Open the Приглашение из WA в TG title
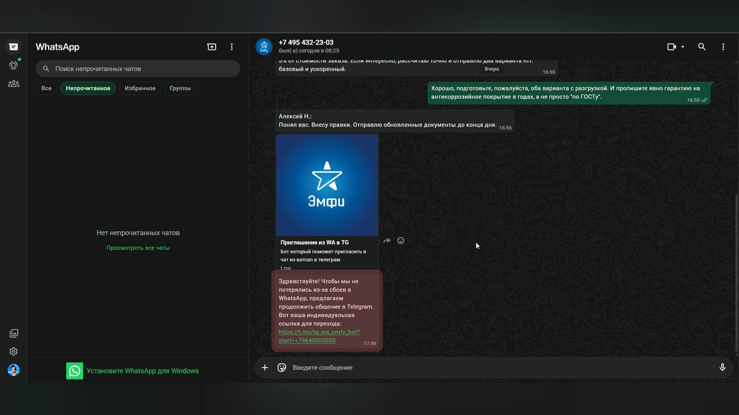Image resolution: width=739 pixels, height=415 pixels. tap(315, 243)
